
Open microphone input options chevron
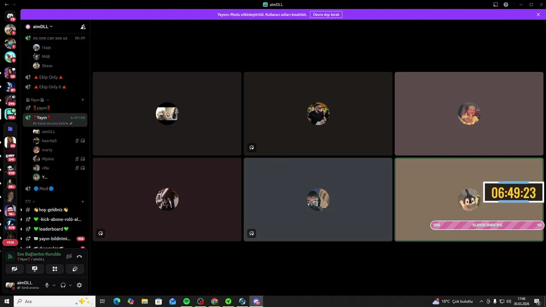coord(54,285)
